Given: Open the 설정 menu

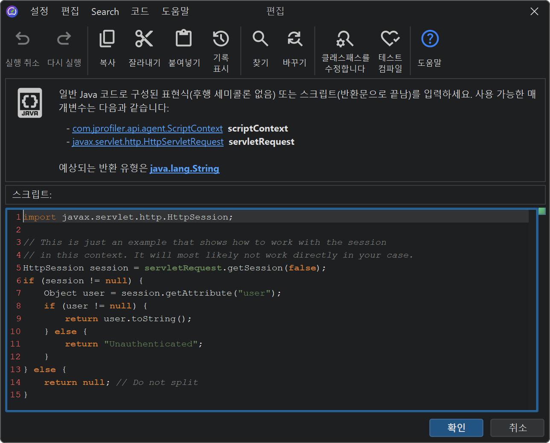Looking at the screenshot, I should click(39, 12).
